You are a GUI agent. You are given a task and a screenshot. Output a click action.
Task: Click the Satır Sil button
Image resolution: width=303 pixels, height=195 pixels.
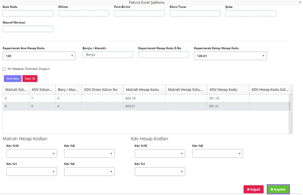[30, 79]
